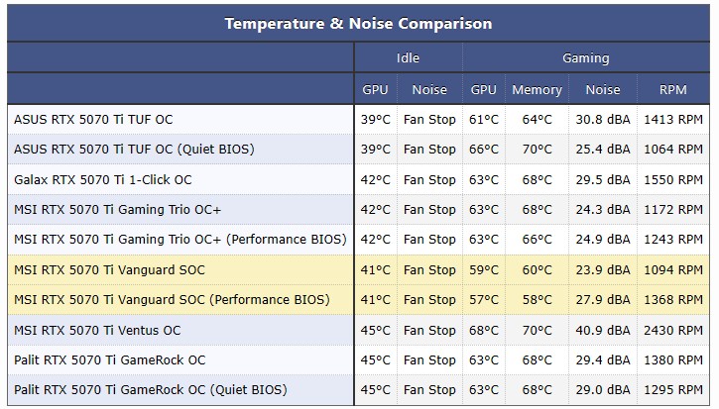This screenshot has height=409, width=719.
Task: Click Palit RTX 5070 Ti GameRock OC
Action: click(110, 360)
